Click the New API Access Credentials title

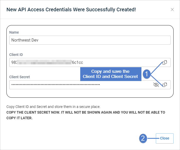pos(71,9)
